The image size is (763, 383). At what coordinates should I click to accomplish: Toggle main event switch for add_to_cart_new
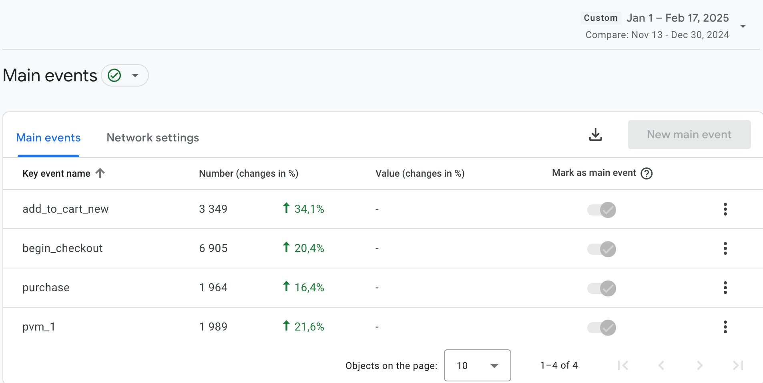click(x=601, y=210)
